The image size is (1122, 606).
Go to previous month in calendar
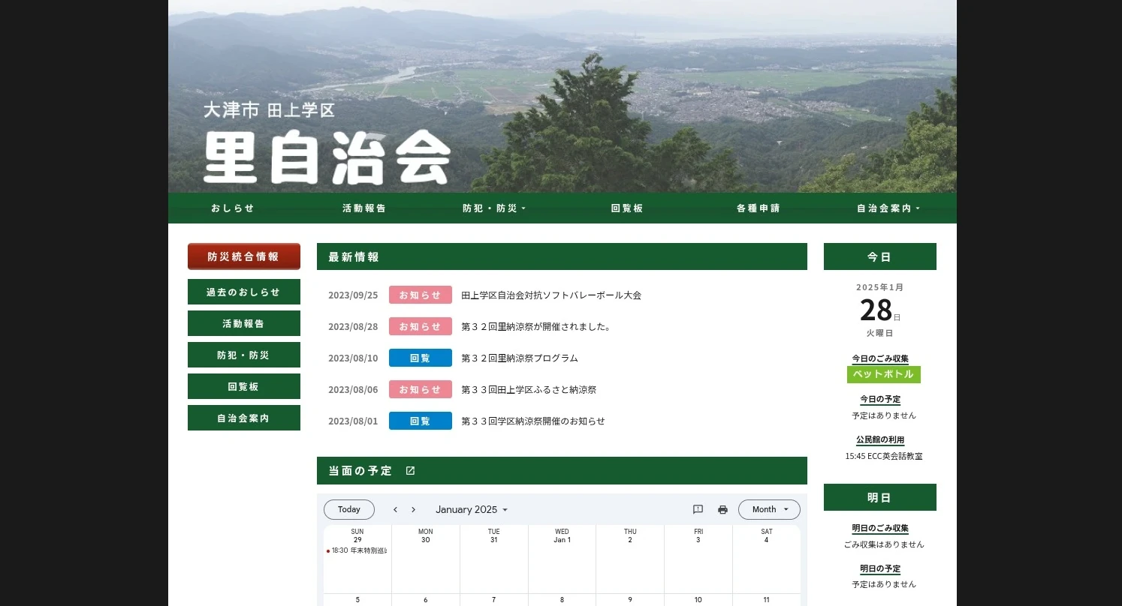pos(395,509)
